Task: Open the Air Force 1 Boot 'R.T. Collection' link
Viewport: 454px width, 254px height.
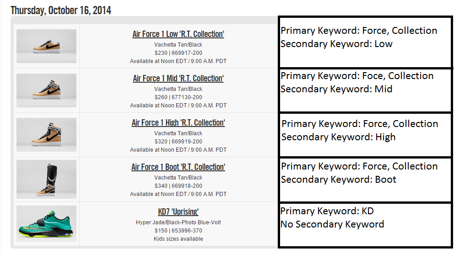Action: pos(178,167)
